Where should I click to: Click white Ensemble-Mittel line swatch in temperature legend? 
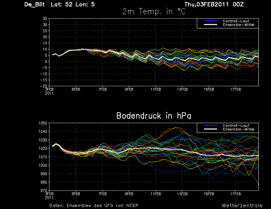click(x=211, y=24)
